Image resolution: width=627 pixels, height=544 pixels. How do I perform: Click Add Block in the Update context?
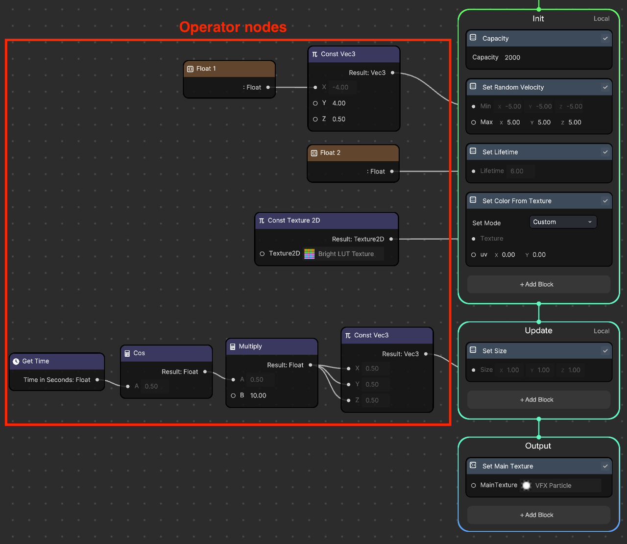[x=537, y=399]
